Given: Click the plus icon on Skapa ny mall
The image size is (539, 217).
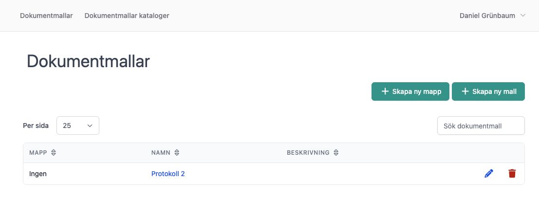Looking at the screenshot, I should coord(465,91).
